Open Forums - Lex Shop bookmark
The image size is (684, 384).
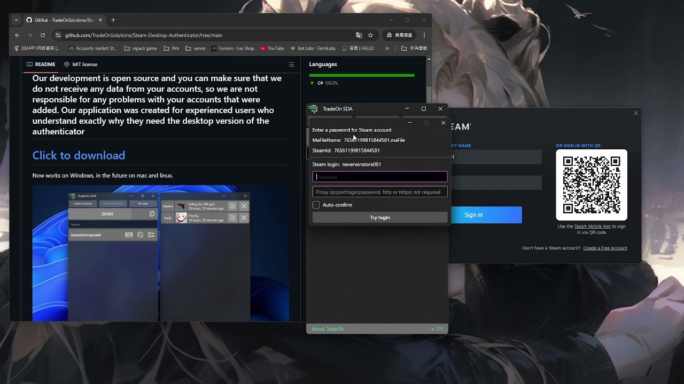(233, 48)
